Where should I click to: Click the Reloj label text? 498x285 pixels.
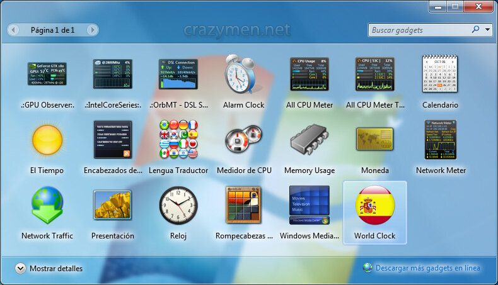coord(178,236)
